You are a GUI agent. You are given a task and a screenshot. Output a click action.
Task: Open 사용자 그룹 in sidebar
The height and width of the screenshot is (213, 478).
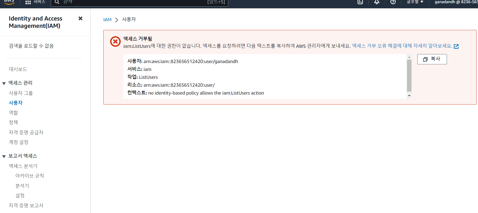(x=21, y=93)
